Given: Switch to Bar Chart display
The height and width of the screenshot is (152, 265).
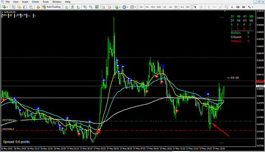Looking at the screenshot, I should click(67, 7).
